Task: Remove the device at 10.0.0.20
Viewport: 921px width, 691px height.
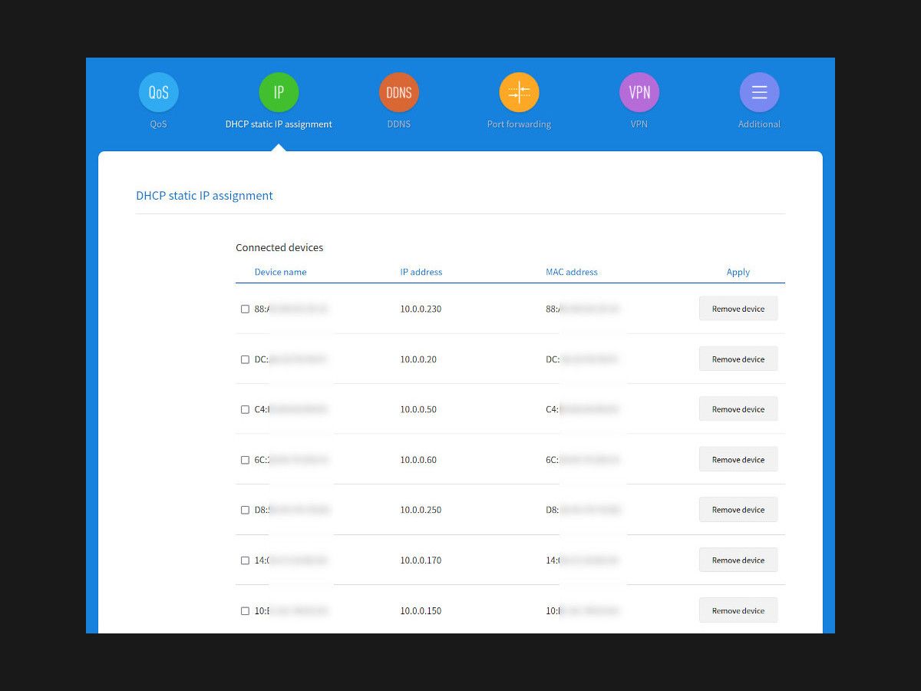Action: (x=738, y=359)
